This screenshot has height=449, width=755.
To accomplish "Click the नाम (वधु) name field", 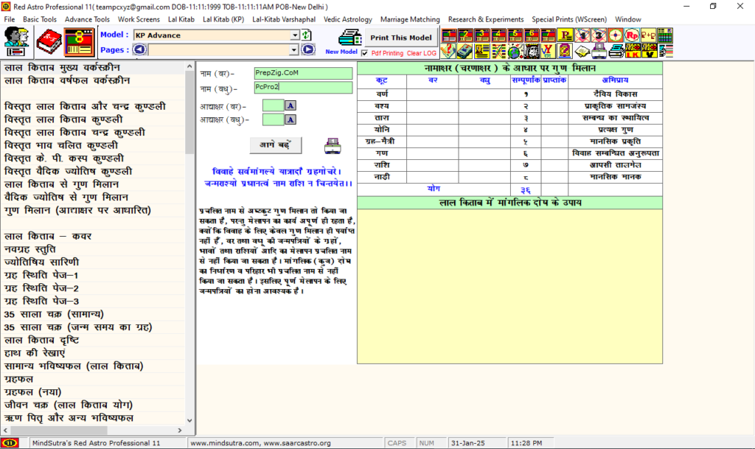I will pyautogui.click(x=303, y=87).
